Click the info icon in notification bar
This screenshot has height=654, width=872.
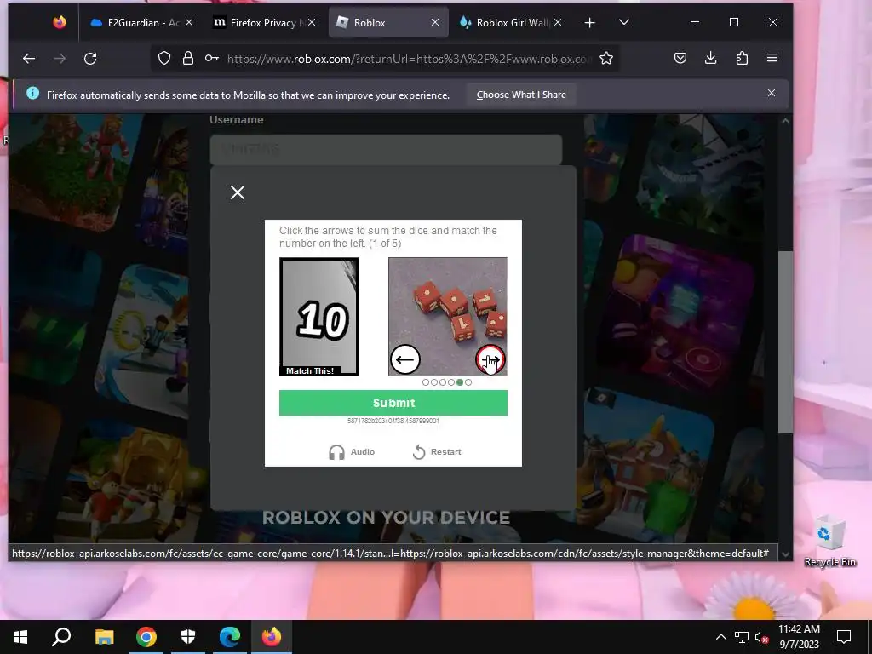click(x=33, y=94)
